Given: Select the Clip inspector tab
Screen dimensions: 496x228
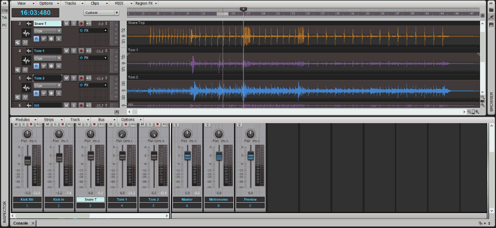Looking at the screenshot, I should click(x=5, y=10).
